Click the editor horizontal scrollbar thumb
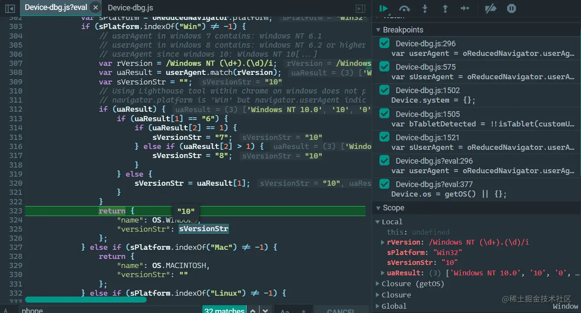This screenshot has width=581, height=313. 86,299
